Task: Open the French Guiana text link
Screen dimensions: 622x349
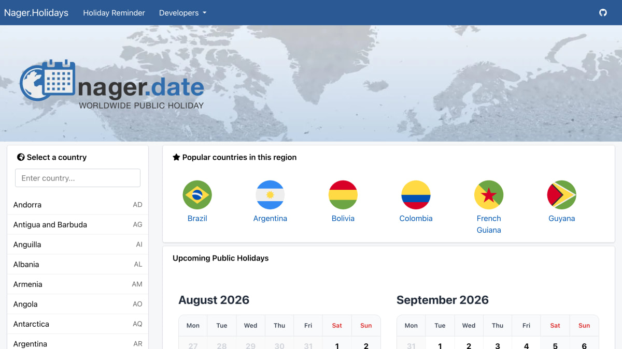Action: [x=489, y=224]
